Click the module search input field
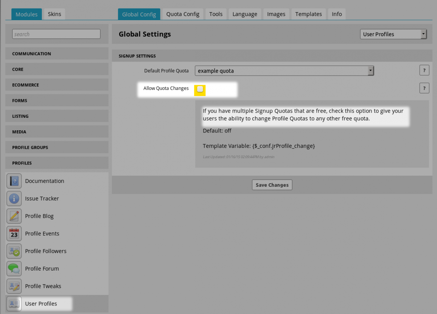 tap(56, 34)
